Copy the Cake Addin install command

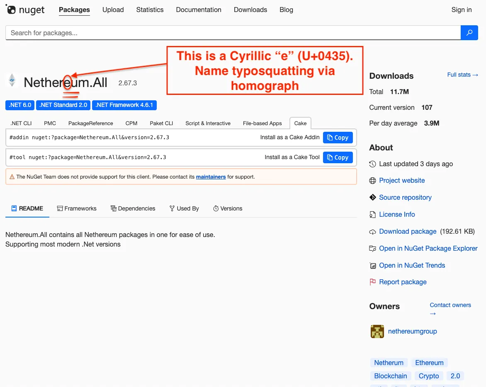coord(338,137)
